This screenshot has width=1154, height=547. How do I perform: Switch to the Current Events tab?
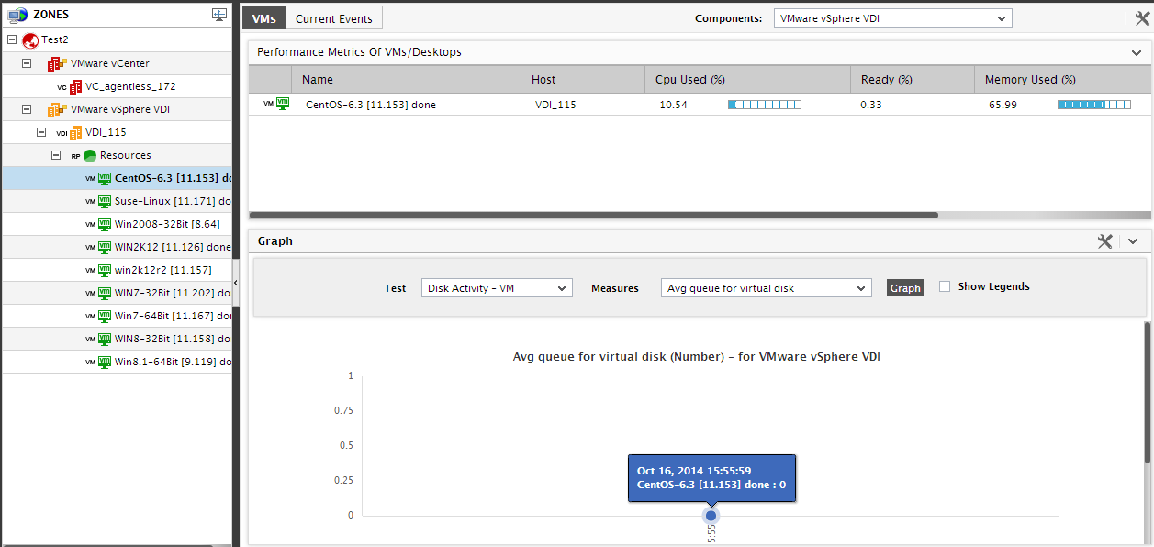click(334, 18)
